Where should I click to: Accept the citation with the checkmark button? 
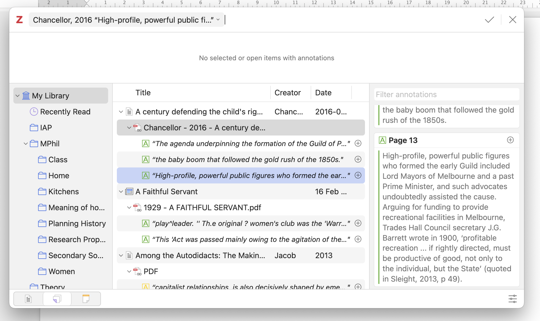click(x=489, y=20)
